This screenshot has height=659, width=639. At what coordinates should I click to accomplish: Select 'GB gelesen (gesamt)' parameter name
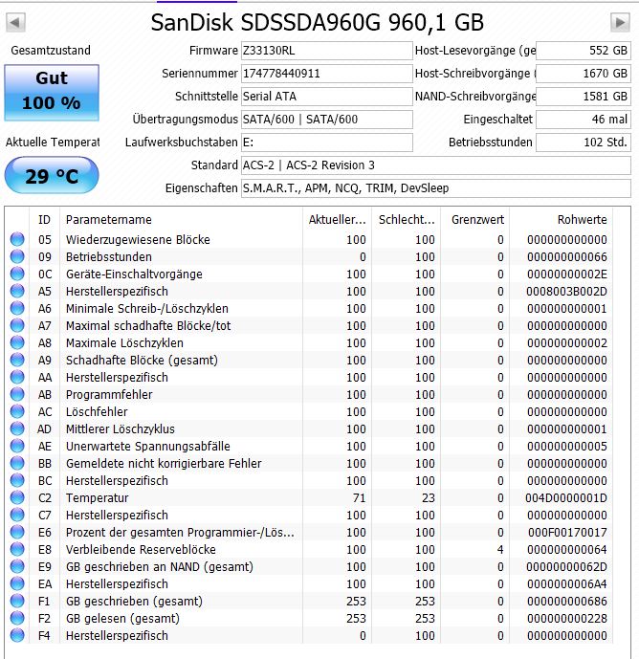pos(122,619)
